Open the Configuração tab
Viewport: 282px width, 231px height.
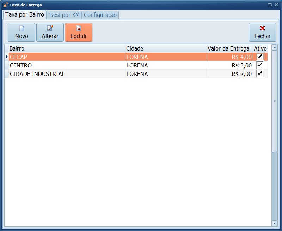point(100,15)
